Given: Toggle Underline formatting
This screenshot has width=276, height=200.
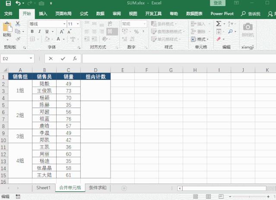Looking at the screenshot, I should point(47,32).
